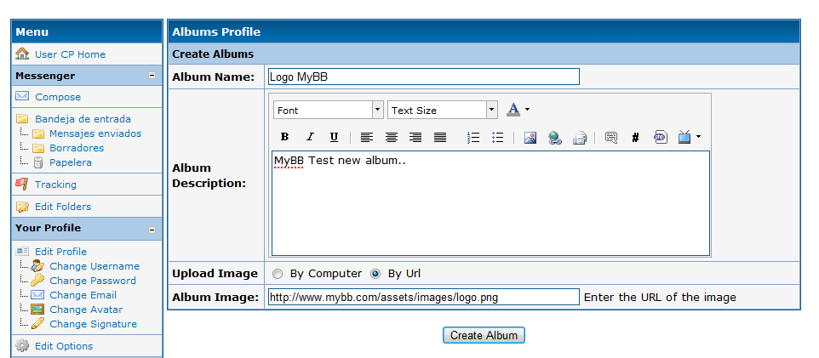This screenshot has height=358, width=819.
Task: Justify the description text
Action: (440, 137)
